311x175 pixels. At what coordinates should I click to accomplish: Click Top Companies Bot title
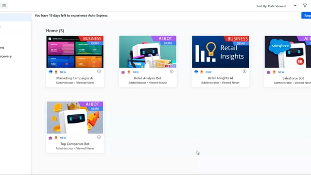tap(75, 144)
